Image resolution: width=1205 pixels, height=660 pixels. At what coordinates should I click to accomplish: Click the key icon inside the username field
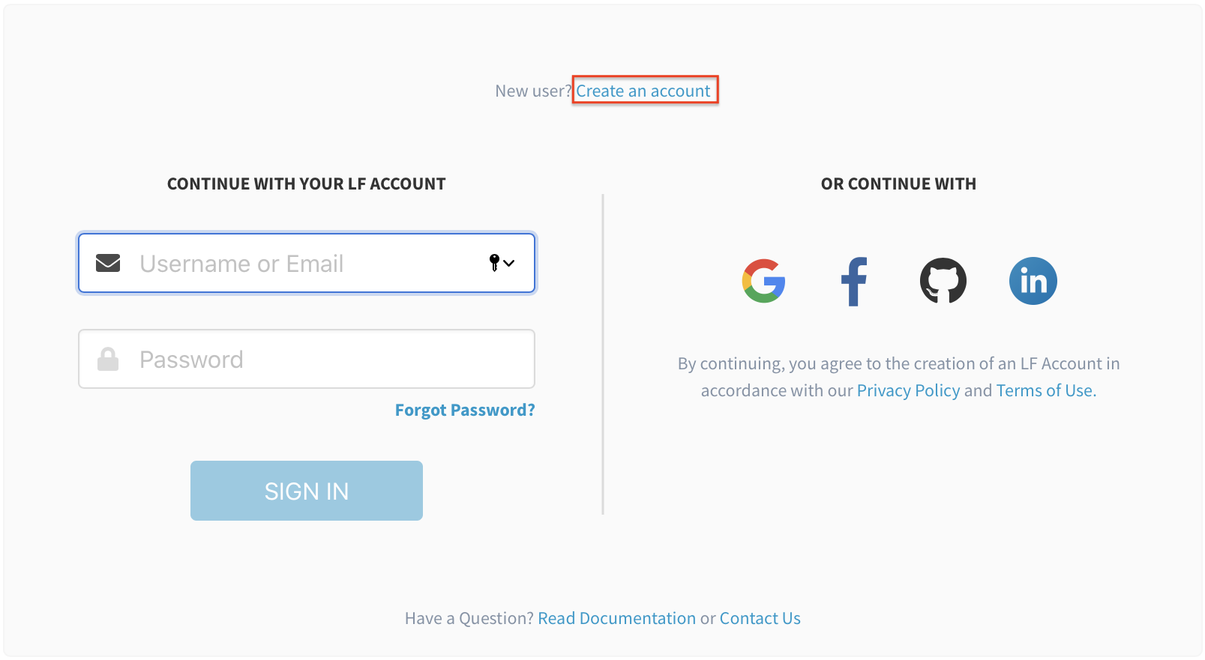(x=494, y=263)
